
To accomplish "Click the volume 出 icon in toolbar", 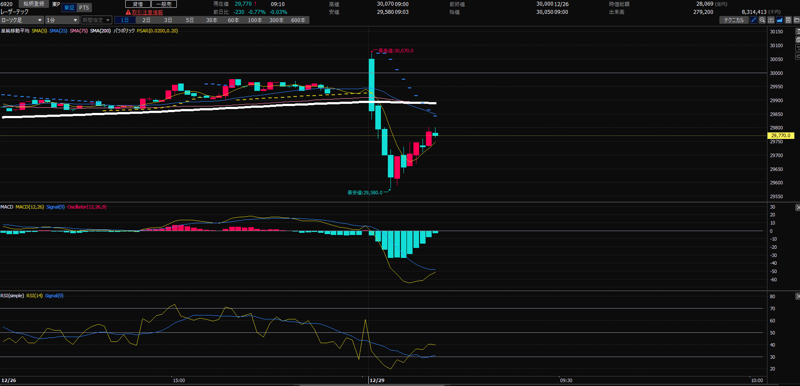I will [771, 20].
